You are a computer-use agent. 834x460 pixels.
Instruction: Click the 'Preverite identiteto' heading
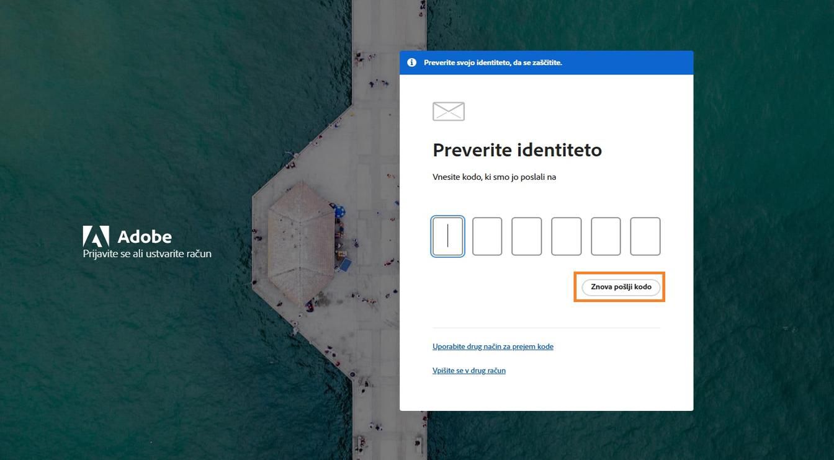click(x=517, y=149)
